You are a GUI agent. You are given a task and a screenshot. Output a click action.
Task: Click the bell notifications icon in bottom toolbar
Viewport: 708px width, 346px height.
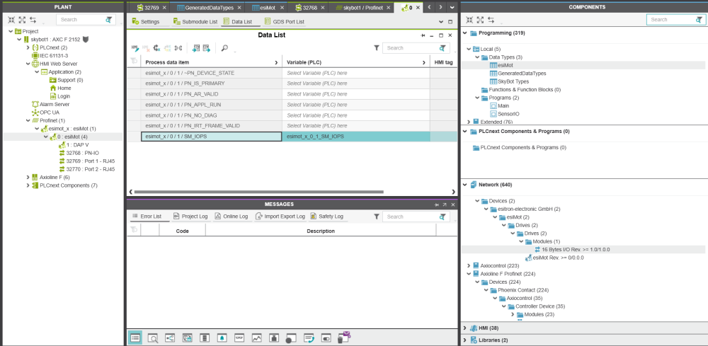pos(222,338)
